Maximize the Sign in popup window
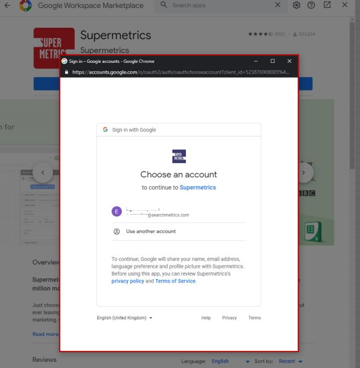Image resolution: width=360 pixels, height=368 pixels. [273, 61]
